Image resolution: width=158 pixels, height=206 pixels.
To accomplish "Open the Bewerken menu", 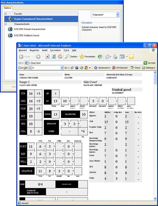I will coord(34,50).
